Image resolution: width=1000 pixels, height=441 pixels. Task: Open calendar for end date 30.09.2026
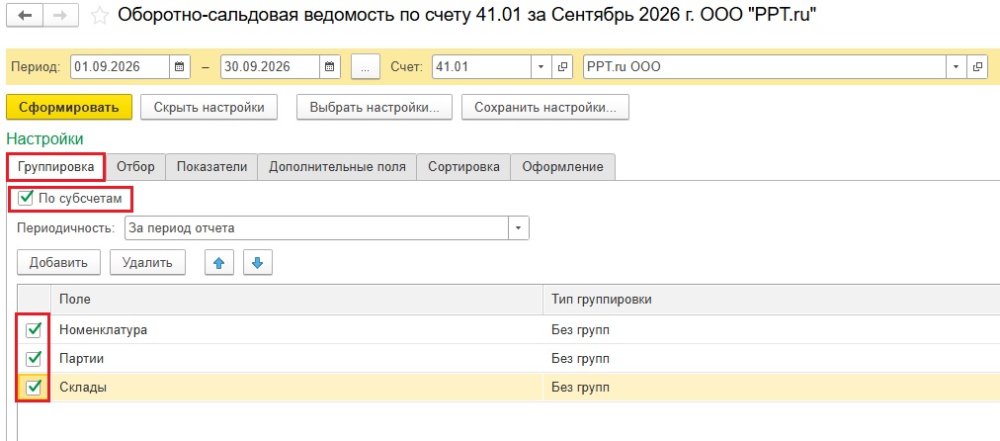coord(330,66)
